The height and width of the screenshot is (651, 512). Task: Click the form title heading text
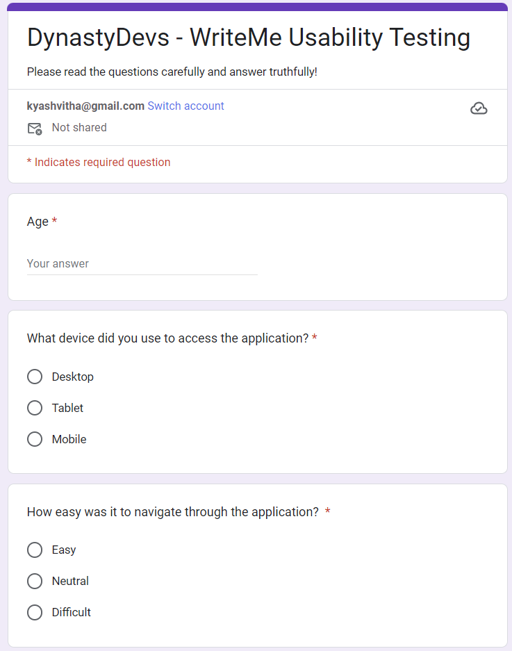(x=248, y=38)
